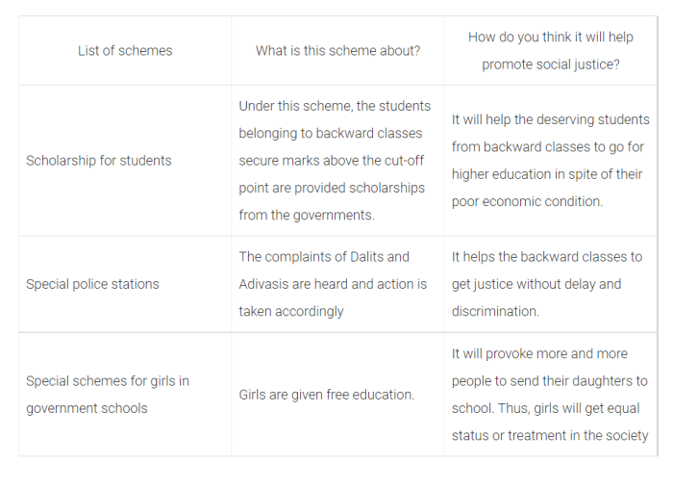
Task: Click text 'belonging to backward classes'
Action: coord(330,133)
